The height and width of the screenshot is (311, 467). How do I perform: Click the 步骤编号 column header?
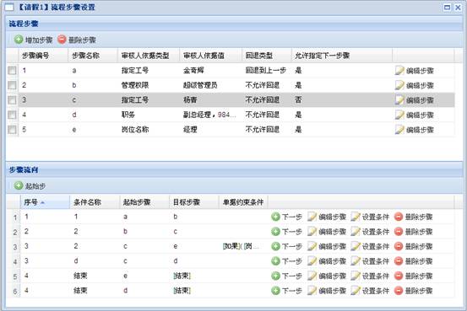coord(43,56)
